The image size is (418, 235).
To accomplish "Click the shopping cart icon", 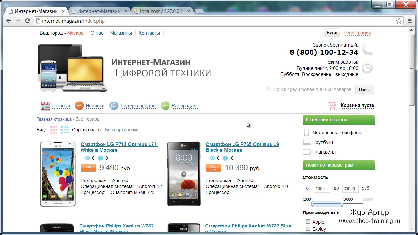I will (x=332, y=105).
